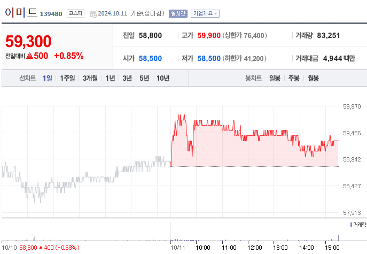The height and width of the screenshot is (254, 367).
Task: Click the calendar icon beside 2024.10.11
Action: tap(93, 14)
